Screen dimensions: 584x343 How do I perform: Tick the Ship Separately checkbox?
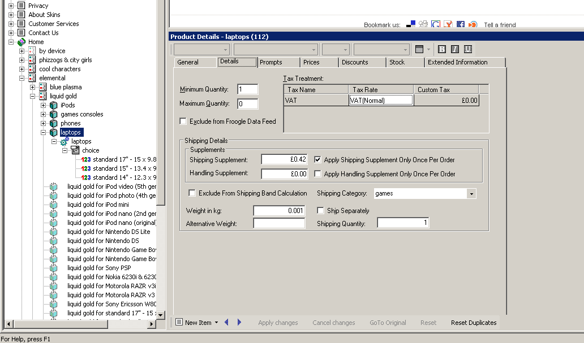click(321, 211)
